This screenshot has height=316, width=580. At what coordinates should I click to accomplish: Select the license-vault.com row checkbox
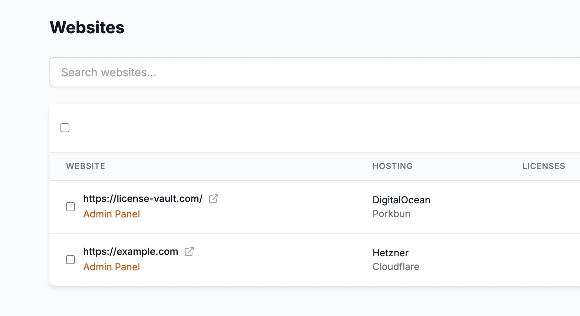tap(70, 207)
